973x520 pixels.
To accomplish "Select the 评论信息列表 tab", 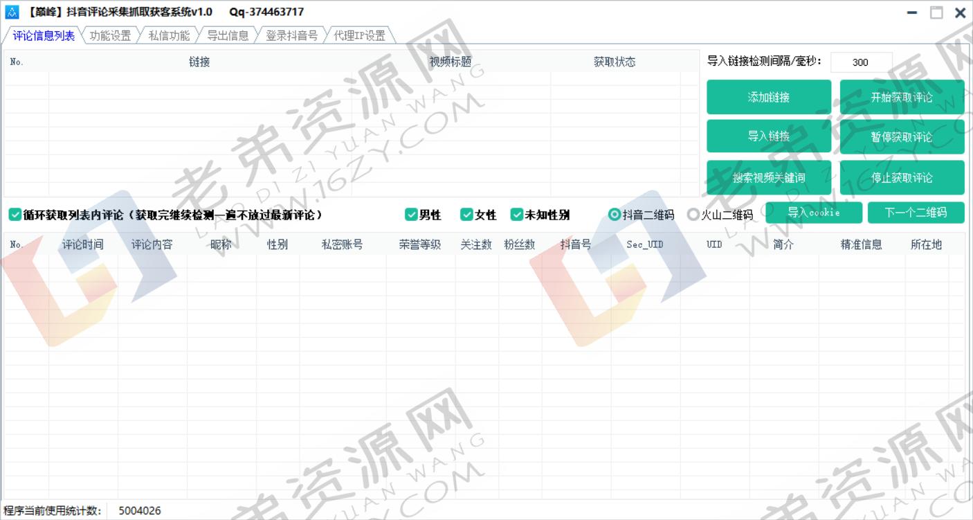I will coord(42,35).
